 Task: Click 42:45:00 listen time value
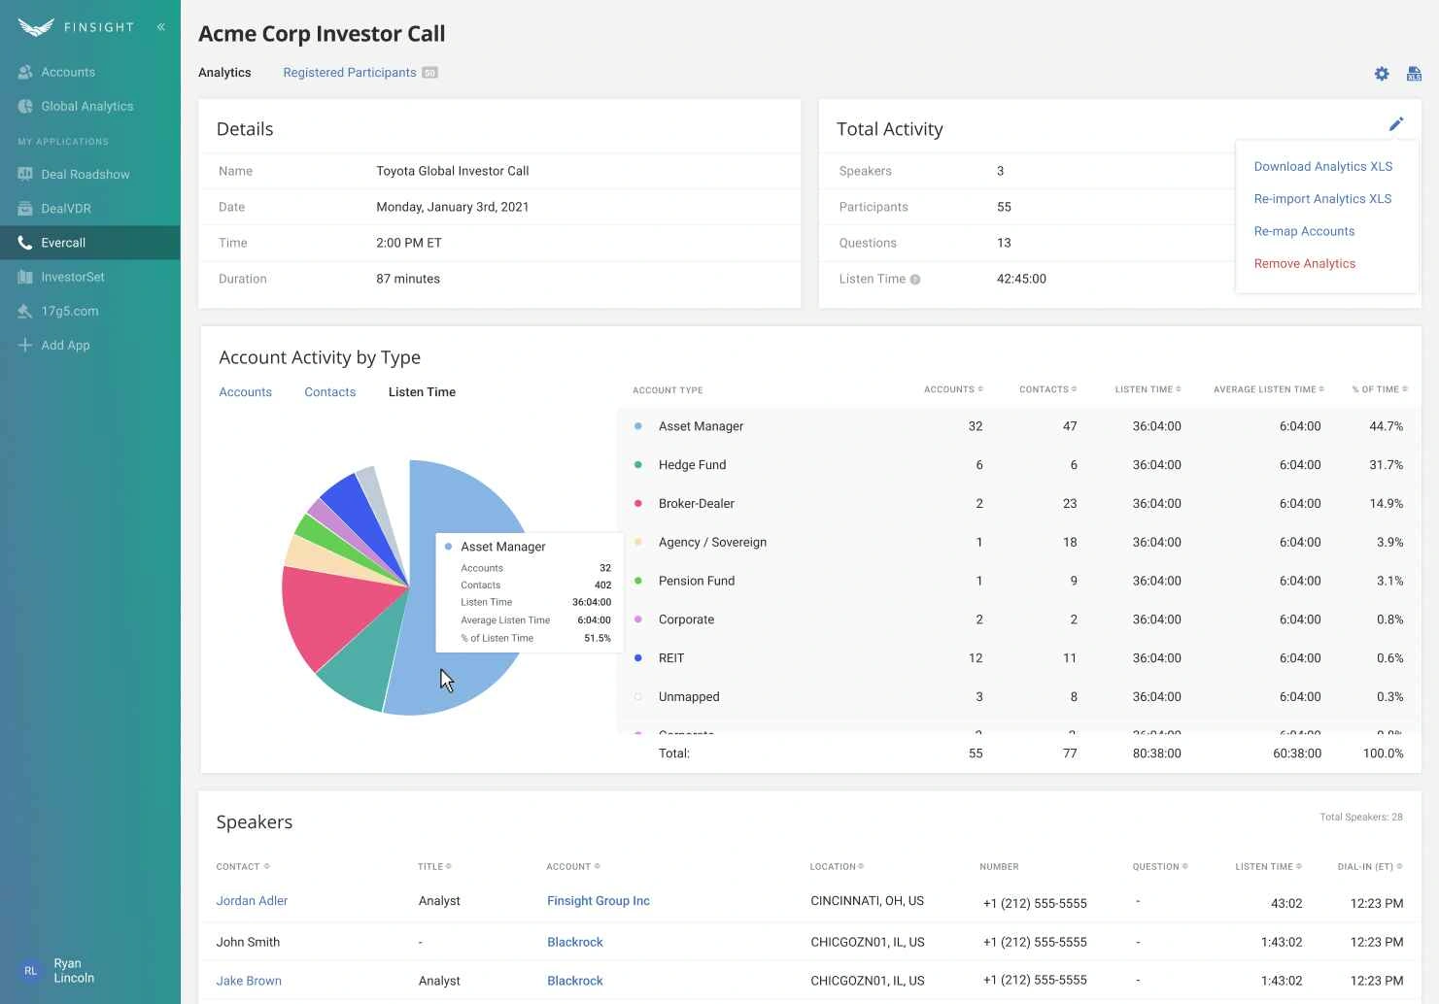tap(1021, 279)
